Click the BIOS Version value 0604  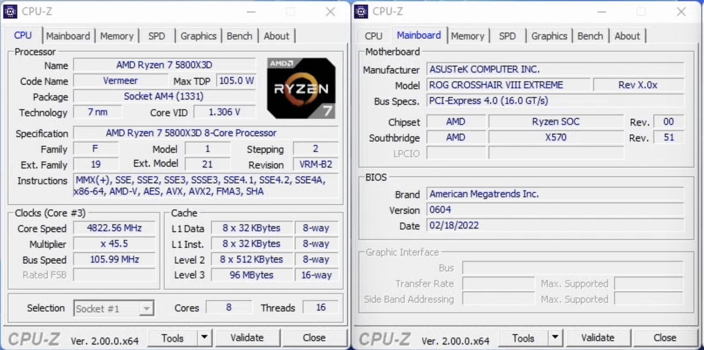pos(555,209)
